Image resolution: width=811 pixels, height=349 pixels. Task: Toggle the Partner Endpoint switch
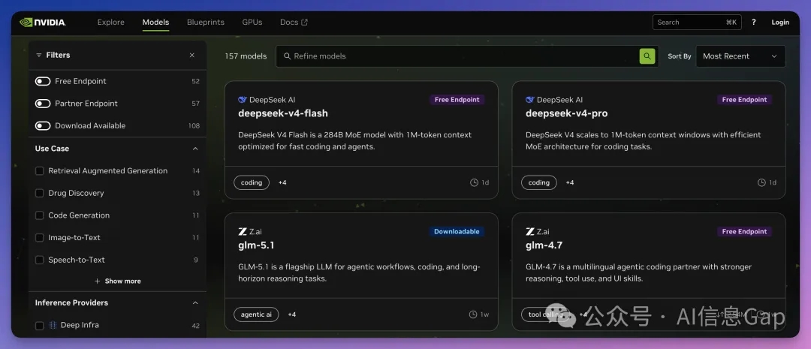pos(42,104)
